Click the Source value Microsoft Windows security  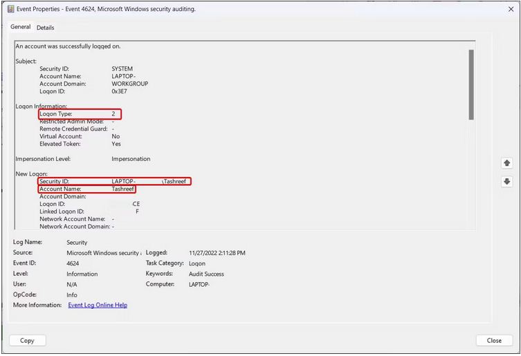point(104,253)
